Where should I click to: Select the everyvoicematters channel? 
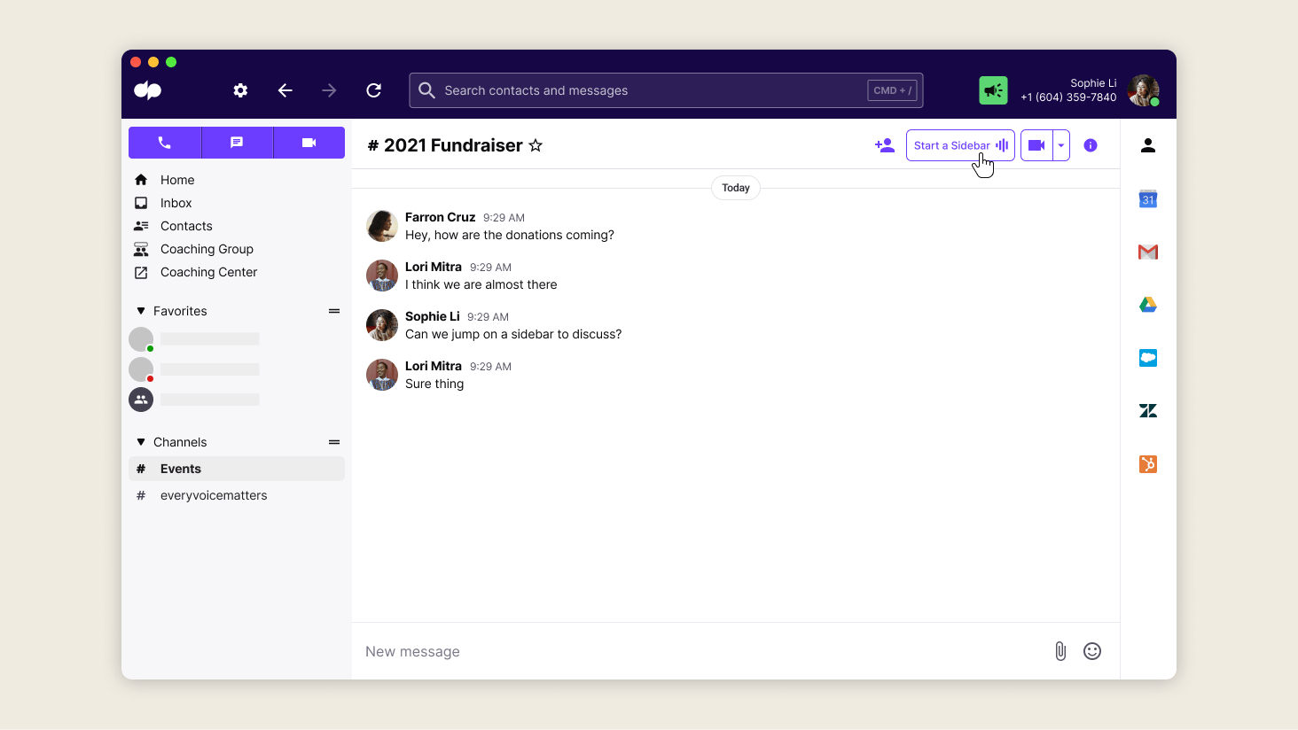coord(213,494)
